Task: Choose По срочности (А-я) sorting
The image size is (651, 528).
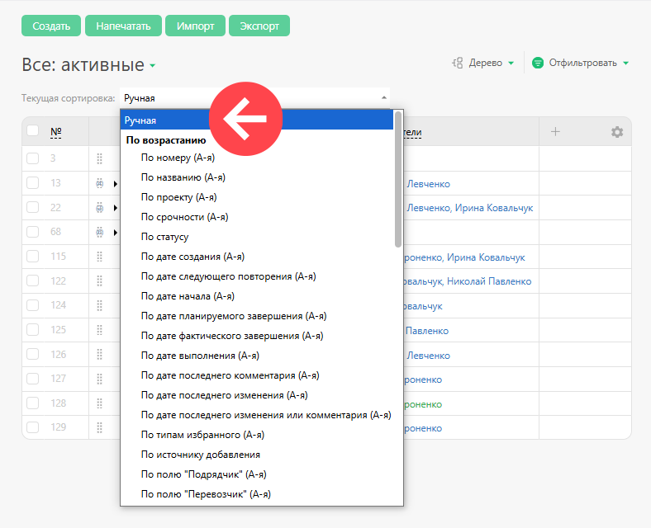Action: click(184, 217)
